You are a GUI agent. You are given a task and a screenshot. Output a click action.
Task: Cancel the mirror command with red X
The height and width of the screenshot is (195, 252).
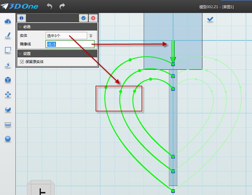pyautogui.click(x=93, y=18)
